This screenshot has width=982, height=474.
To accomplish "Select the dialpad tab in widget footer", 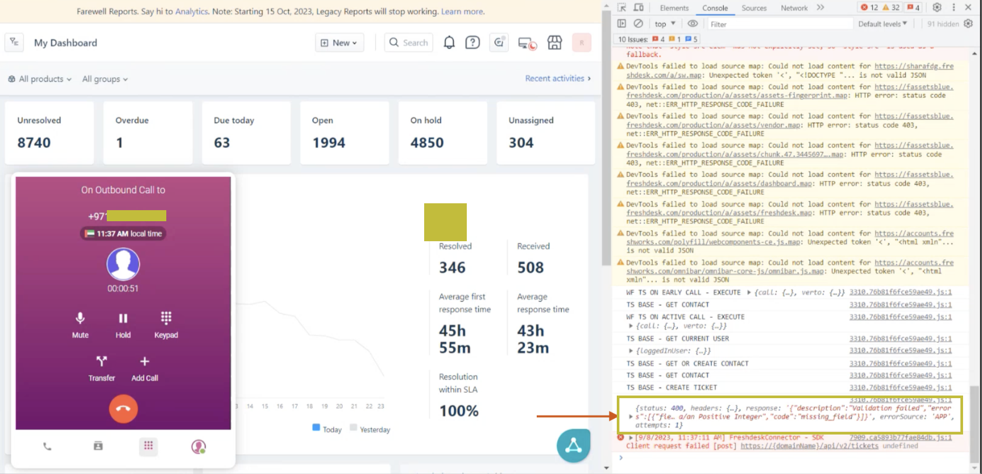I will (148, 446).
